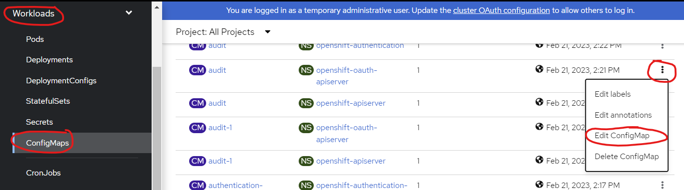Open kebab menu for authentication row at bottom
Viewport: 684px width, 190px height.
pyautogui.click(x=662, y=185)
